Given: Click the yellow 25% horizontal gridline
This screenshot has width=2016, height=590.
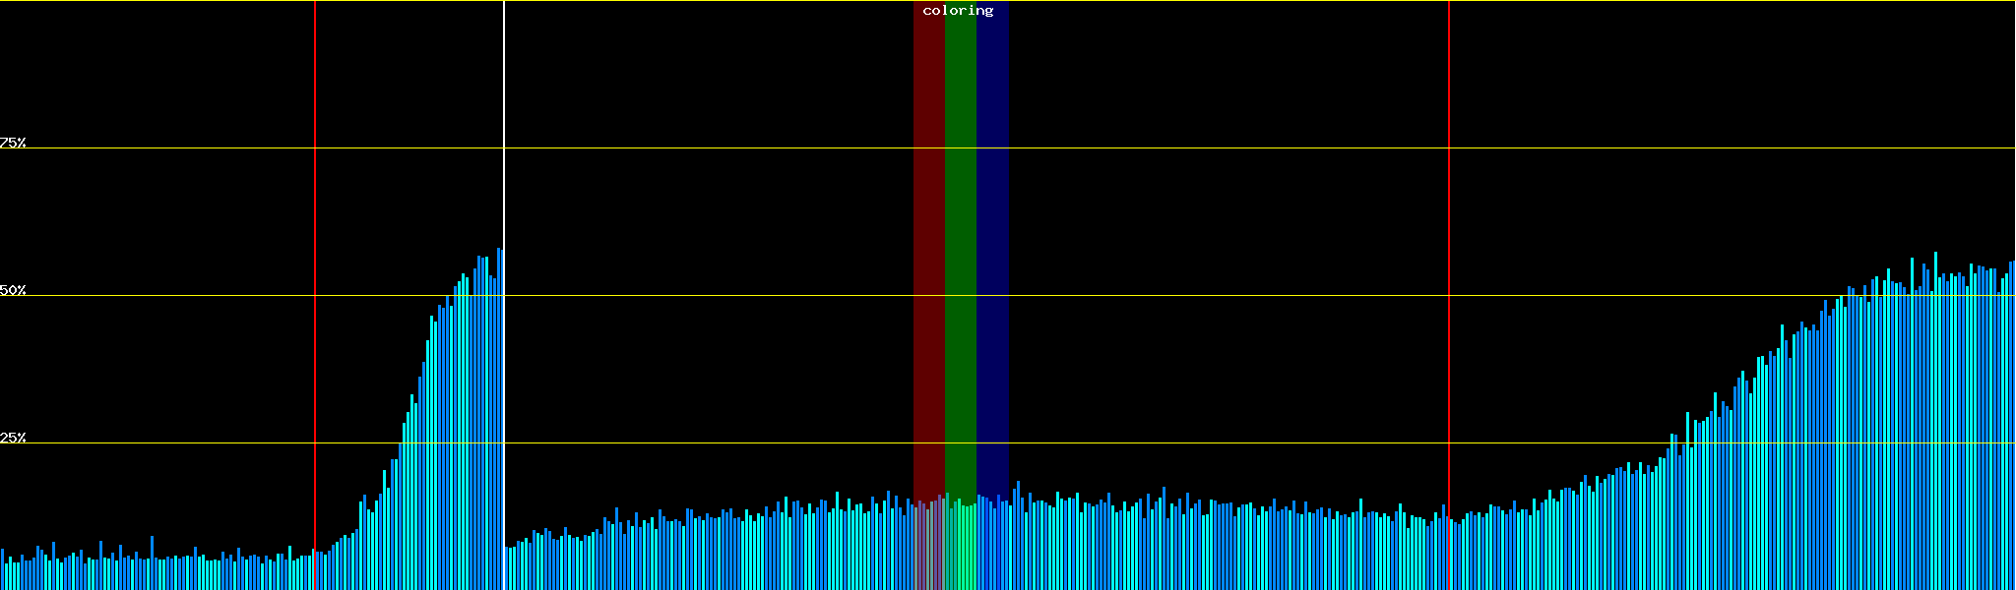Looking at the screenshot, I should pyautogui.click(x=1181, y=443).
